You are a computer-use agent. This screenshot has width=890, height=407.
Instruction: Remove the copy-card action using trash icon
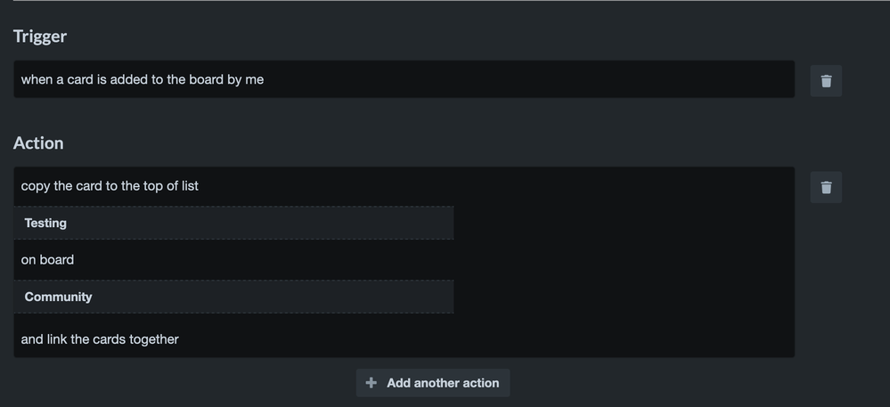[x=826, y=187]
